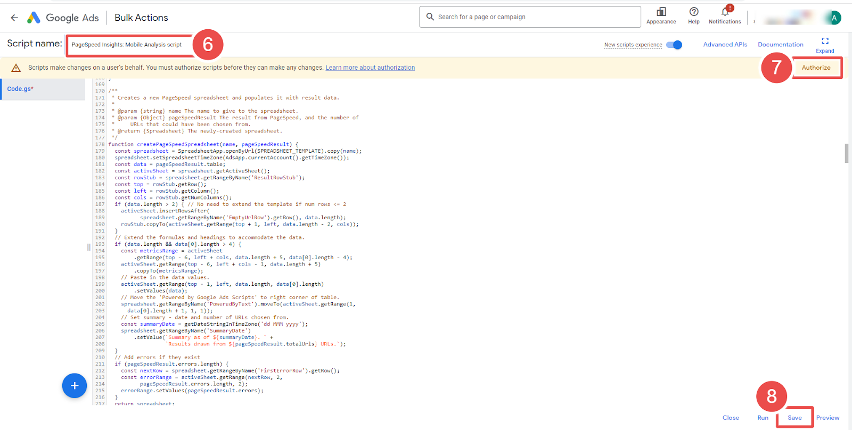Click the 'const rowStub' code line
This screenshot has height=430, width=852.
coord(210,178)
